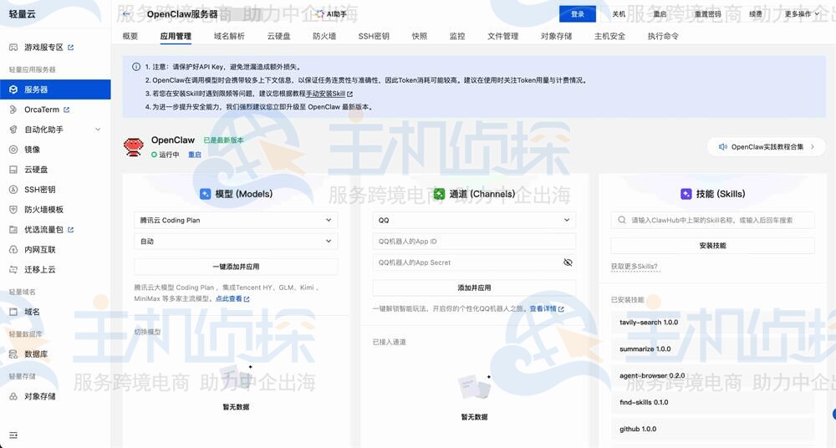Click the blue 登录 button
Screen dimensions: 836x448
[578, 14]
